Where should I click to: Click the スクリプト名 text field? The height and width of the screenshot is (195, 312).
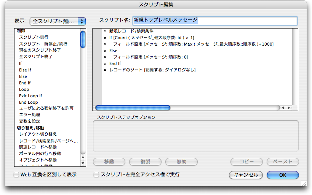214,21
